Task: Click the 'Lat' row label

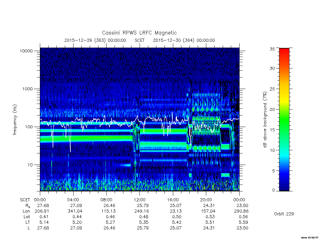Action: [x=27, y=217]
